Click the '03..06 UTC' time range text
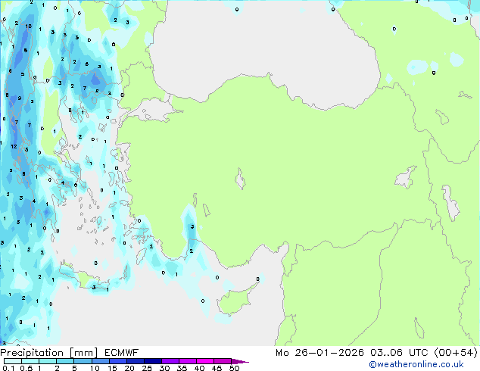The height and width of the screenshot is (371, 480). click(x=399, y=353)
